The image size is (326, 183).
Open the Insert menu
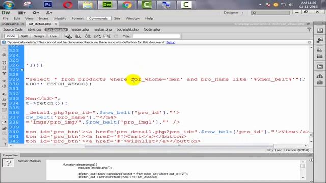coord(43,18)
